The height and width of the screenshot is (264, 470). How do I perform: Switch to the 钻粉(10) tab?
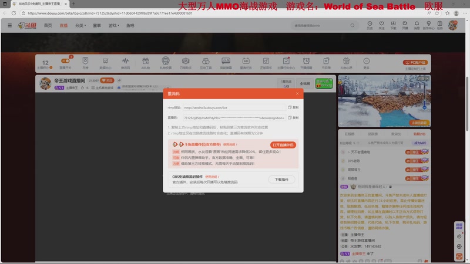point(419,134)
